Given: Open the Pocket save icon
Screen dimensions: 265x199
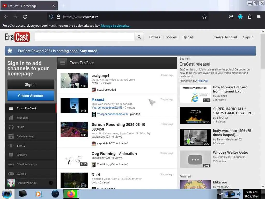Looking at the screenshot, I should pyautogui.click(x=231, y=17).
